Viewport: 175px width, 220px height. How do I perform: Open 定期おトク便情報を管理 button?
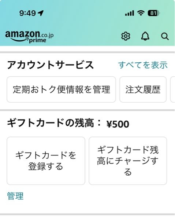[x=61, y=89]
